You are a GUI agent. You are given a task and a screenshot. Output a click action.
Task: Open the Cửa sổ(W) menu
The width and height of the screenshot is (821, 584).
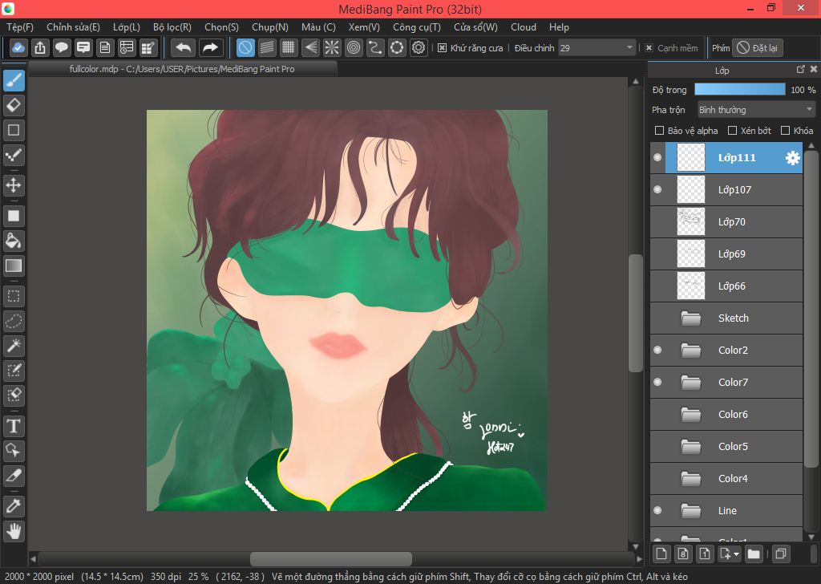(475, 27)
